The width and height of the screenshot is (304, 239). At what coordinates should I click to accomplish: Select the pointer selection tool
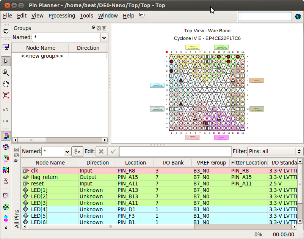[x=6, y=61]
